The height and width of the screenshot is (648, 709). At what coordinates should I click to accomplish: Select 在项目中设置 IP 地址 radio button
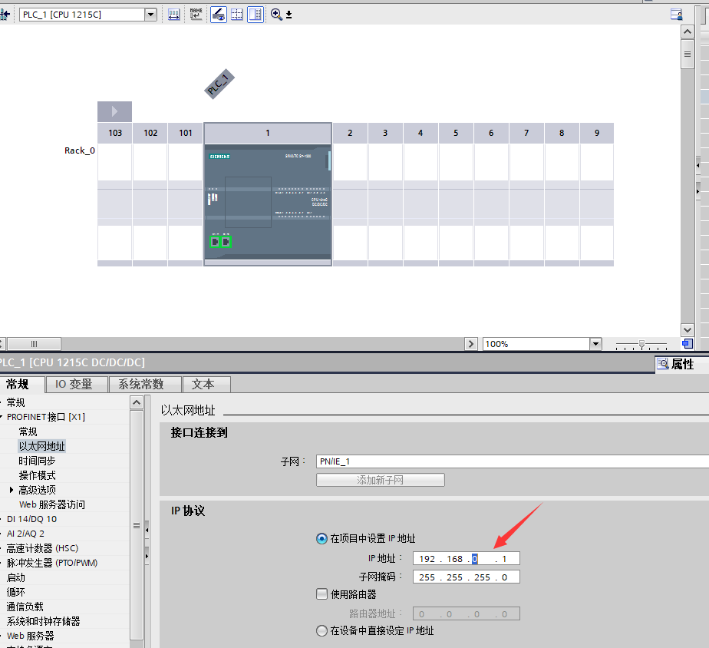pos(322,539)
